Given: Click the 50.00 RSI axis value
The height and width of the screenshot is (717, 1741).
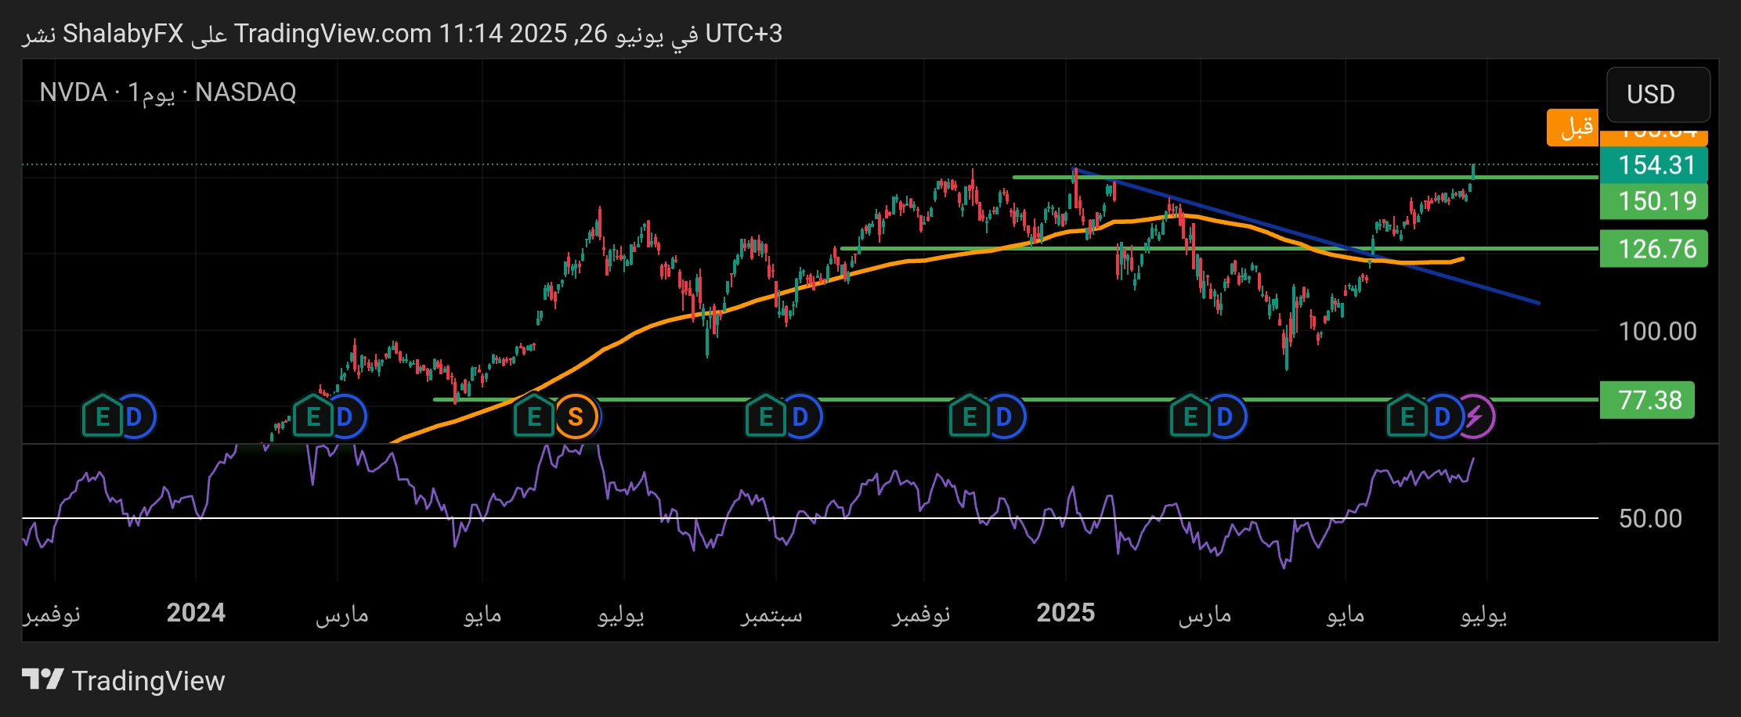Looking at the screenshot, I should (1650, 518).
